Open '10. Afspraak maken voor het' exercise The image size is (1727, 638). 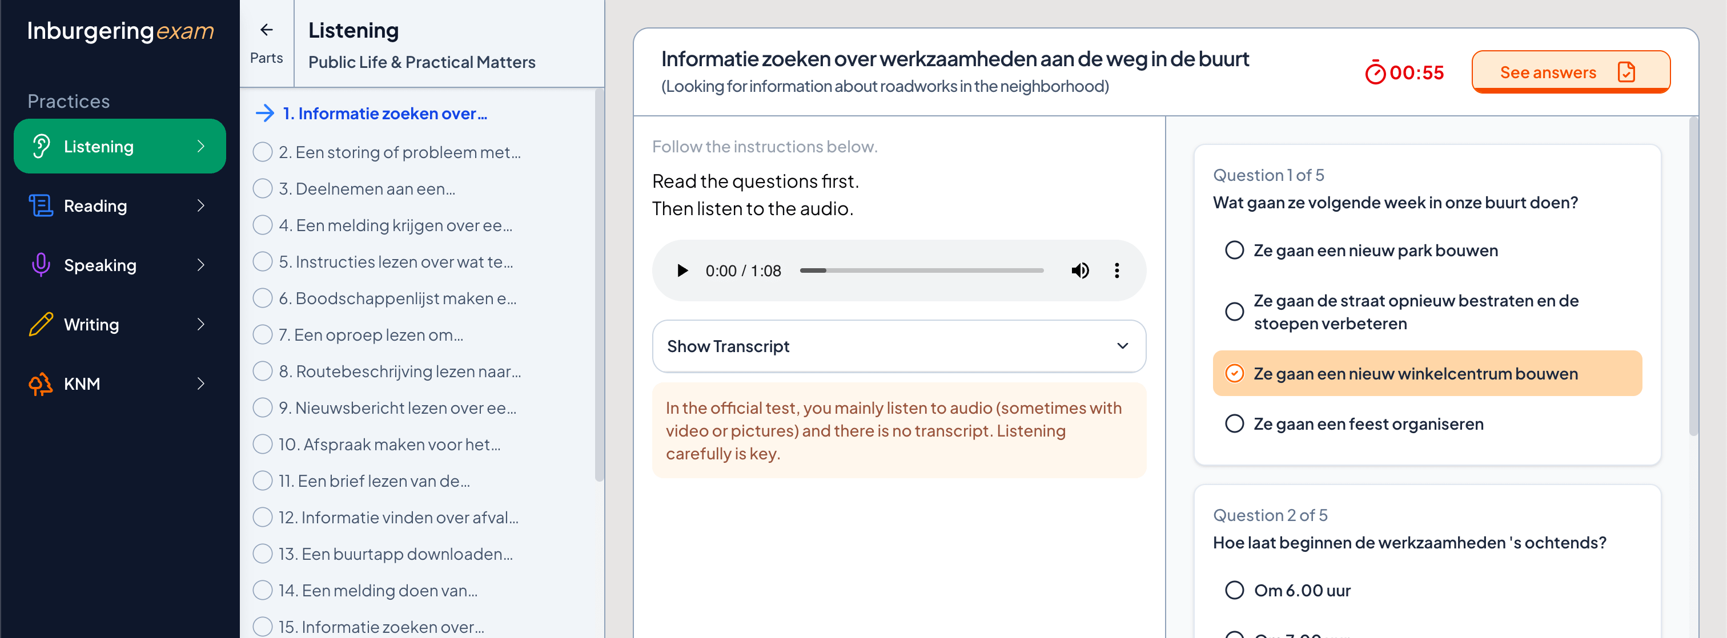pos(389,445)
